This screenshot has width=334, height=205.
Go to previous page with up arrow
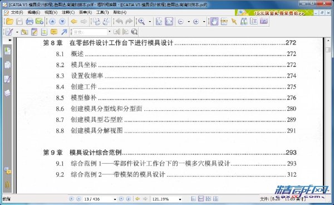(52, 22)
